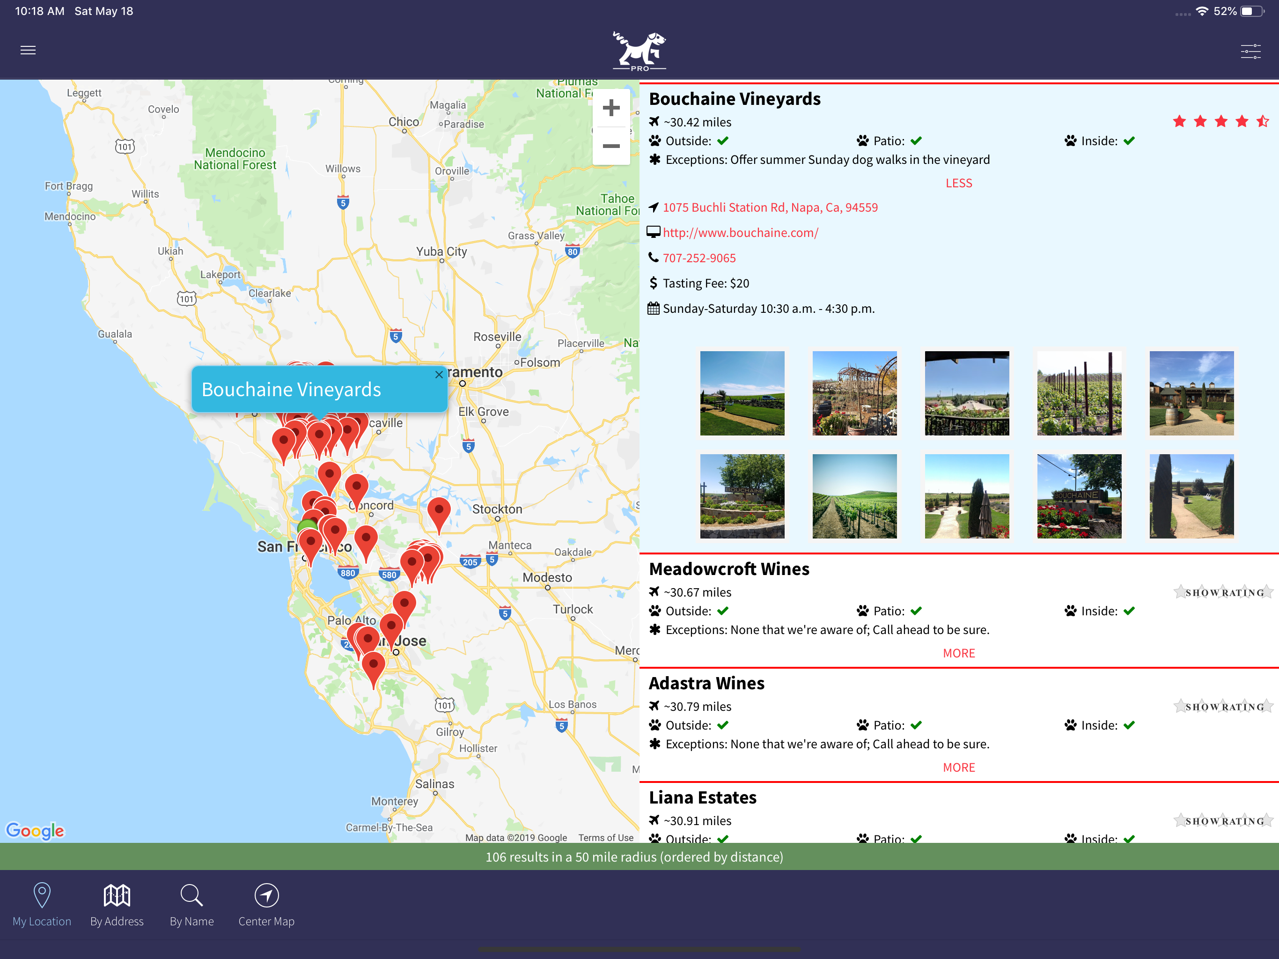1279x959 pixels.
Task: Select the Bouchaine Vineyards listing title
Action: coord(735,99)
